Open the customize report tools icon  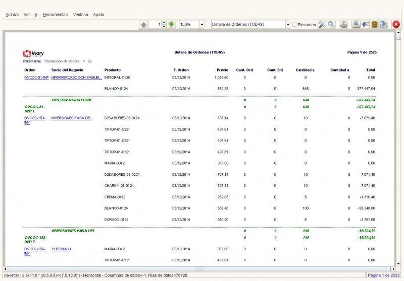322,25
